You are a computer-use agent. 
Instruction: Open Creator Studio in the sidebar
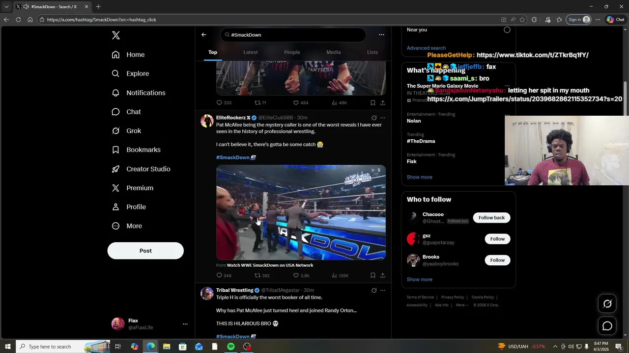point(141,169)
